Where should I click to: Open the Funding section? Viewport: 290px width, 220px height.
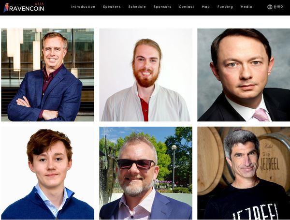[225, 7]
